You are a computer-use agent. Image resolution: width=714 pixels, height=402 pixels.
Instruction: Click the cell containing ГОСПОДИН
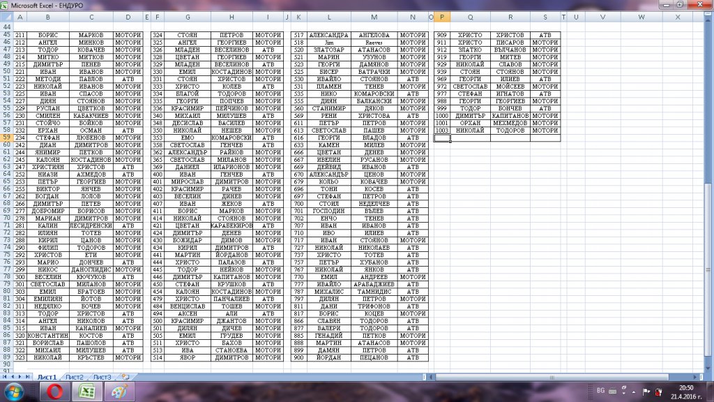click(x=329, y=211)
